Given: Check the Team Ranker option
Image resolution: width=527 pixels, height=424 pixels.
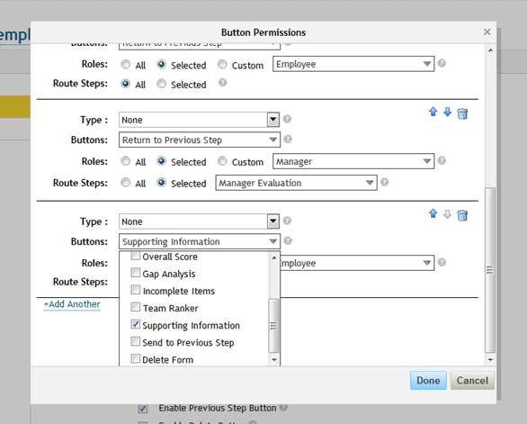Looking at the screenshot, I should (x=136, y=307).
